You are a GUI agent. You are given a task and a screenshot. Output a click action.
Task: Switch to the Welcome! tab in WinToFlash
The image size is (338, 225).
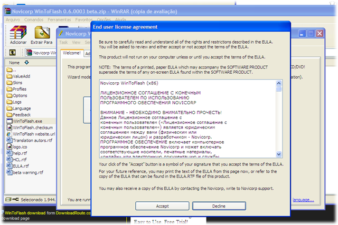click(x=72, y=53)
